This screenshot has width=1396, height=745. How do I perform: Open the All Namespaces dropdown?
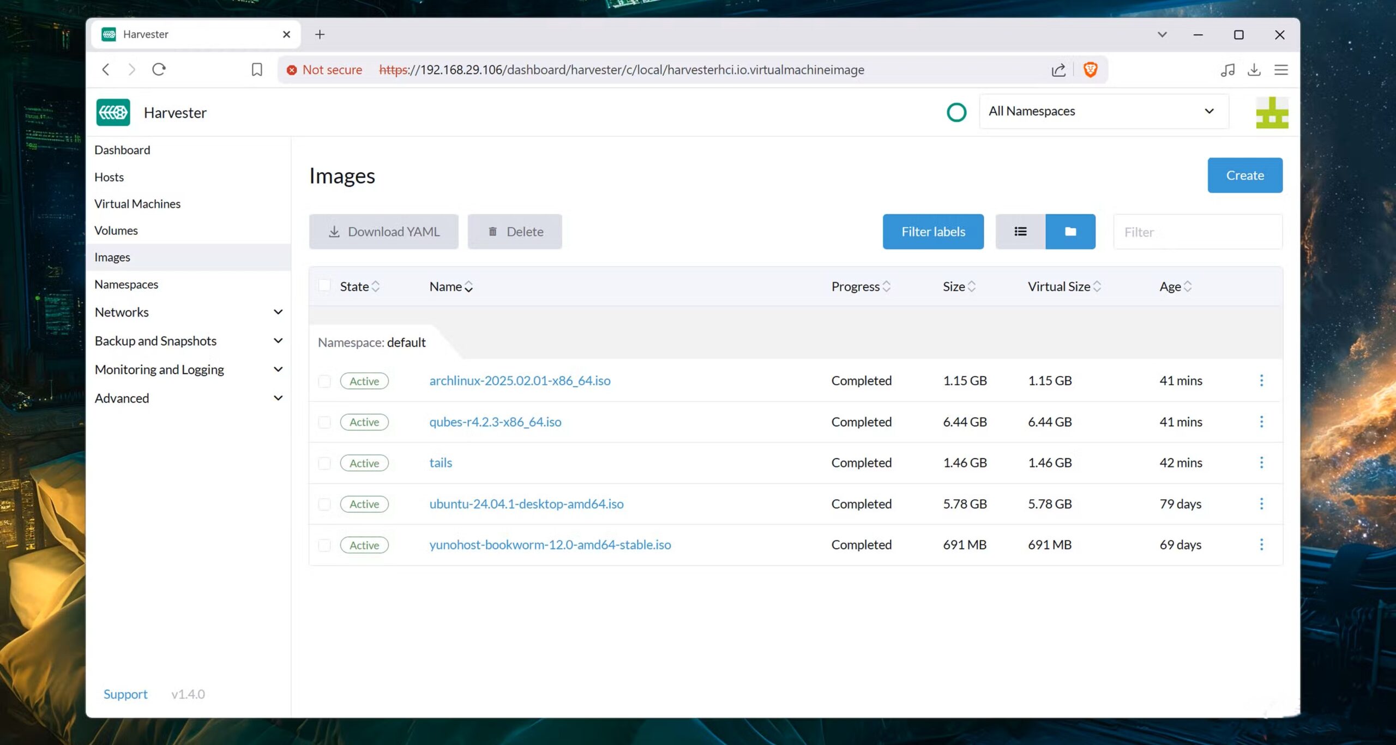point(1103,111)
